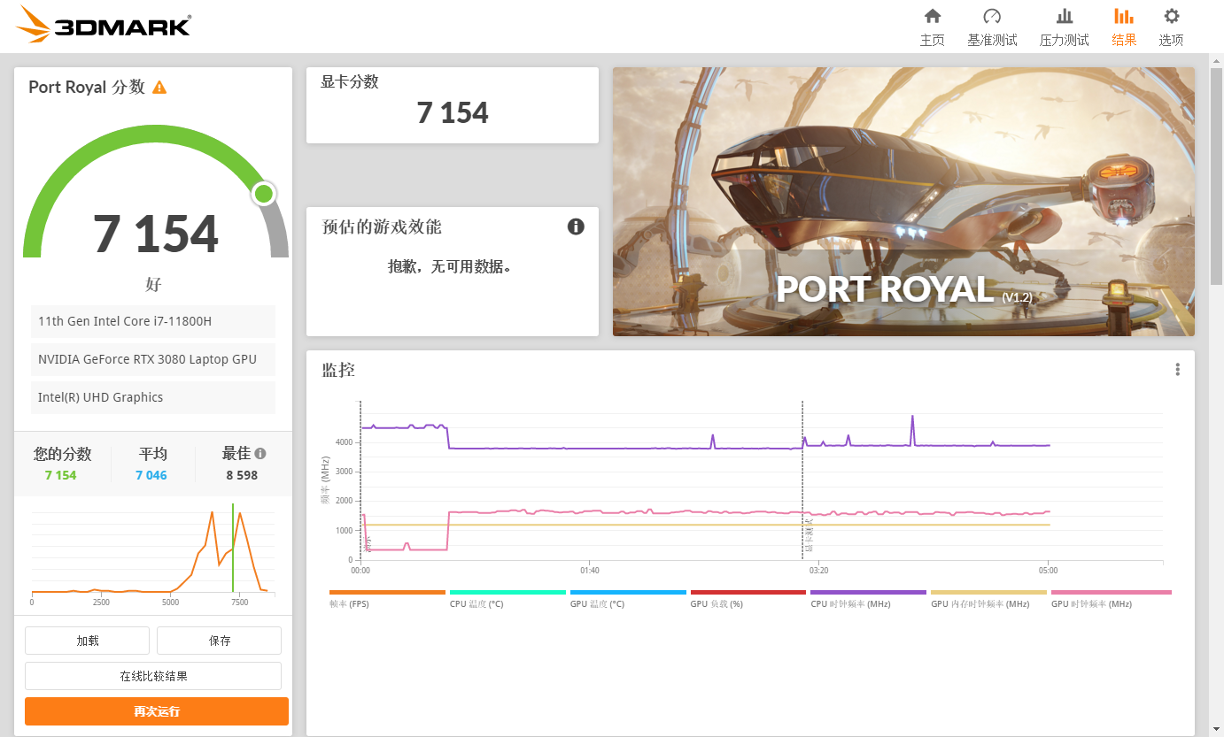The image size is (1224, 737).
Task: Open 选项 settings gear icon
Action: point(1172,16)
